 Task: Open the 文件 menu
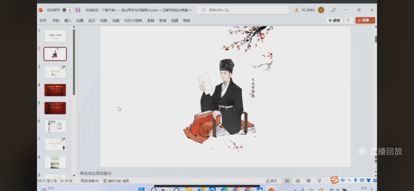[x=43, y=21]
